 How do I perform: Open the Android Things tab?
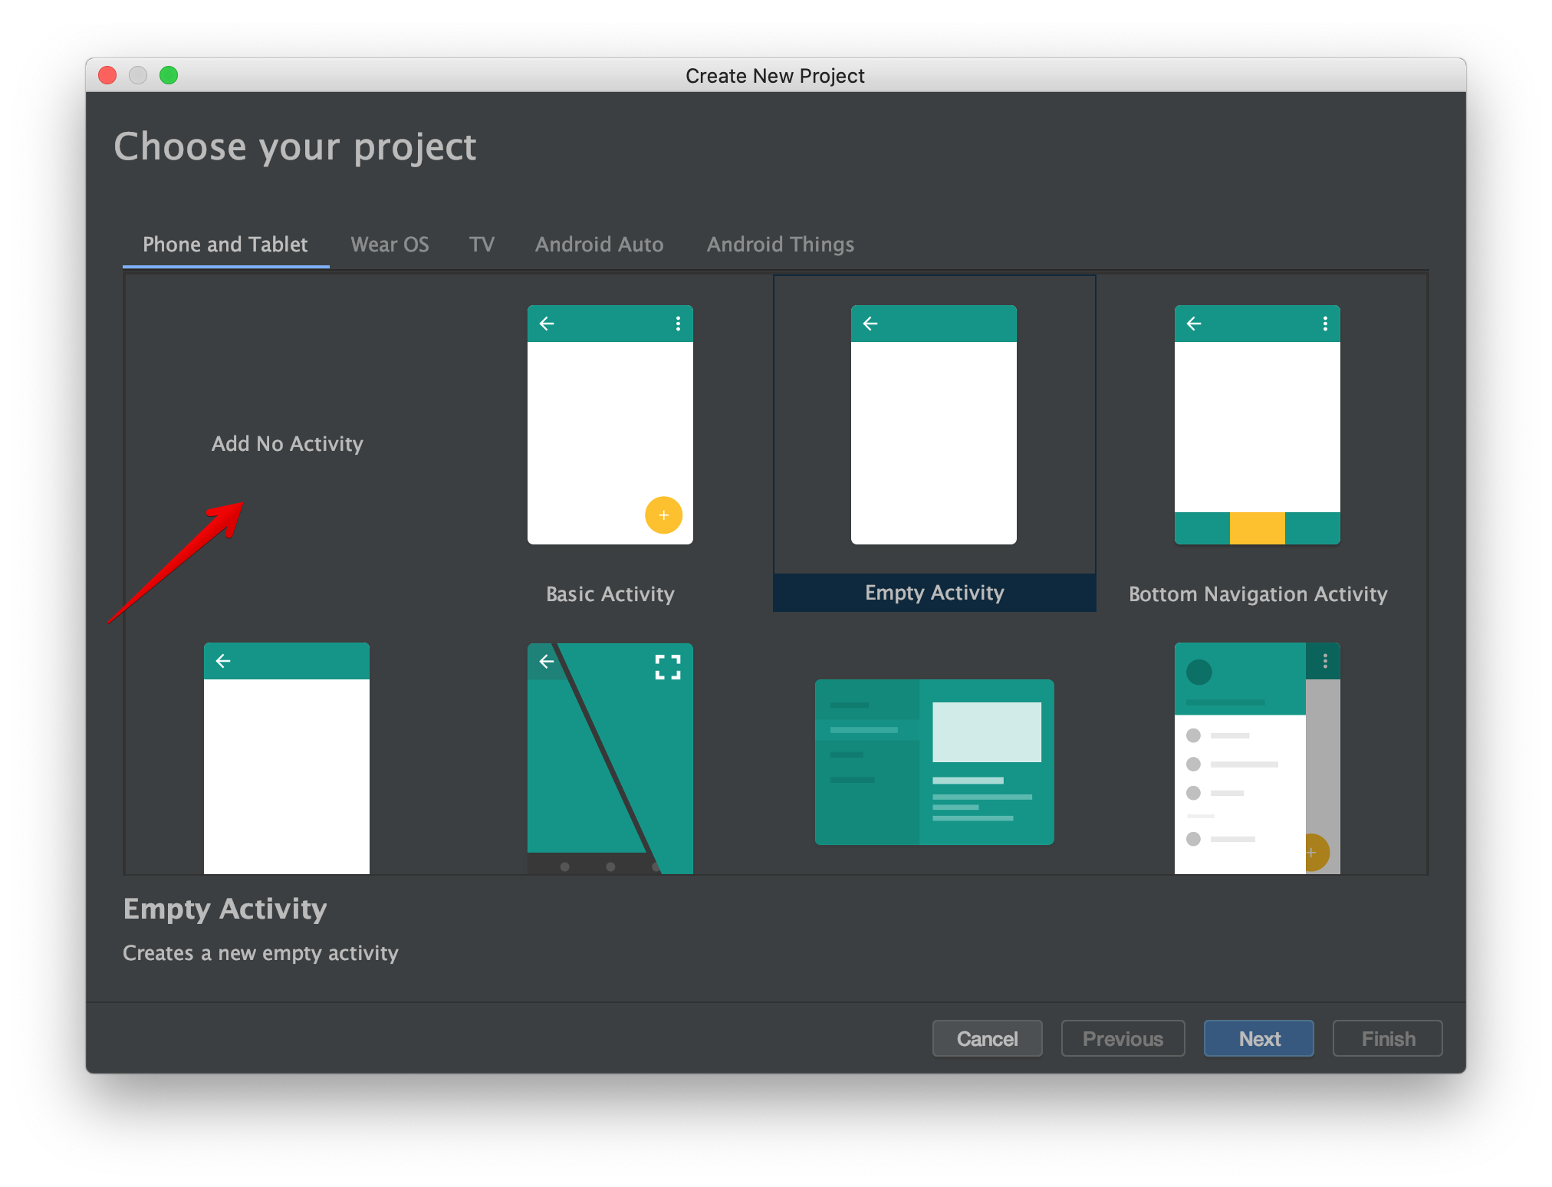780,245
